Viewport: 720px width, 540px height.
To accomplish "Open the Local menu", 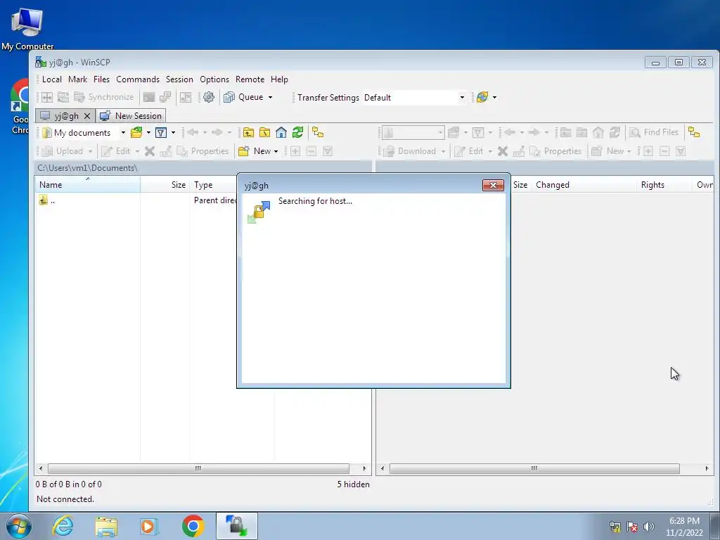I will coord(52,79).
